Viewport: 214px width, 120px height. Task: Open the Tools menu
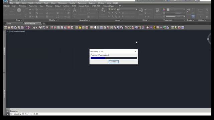46,3
